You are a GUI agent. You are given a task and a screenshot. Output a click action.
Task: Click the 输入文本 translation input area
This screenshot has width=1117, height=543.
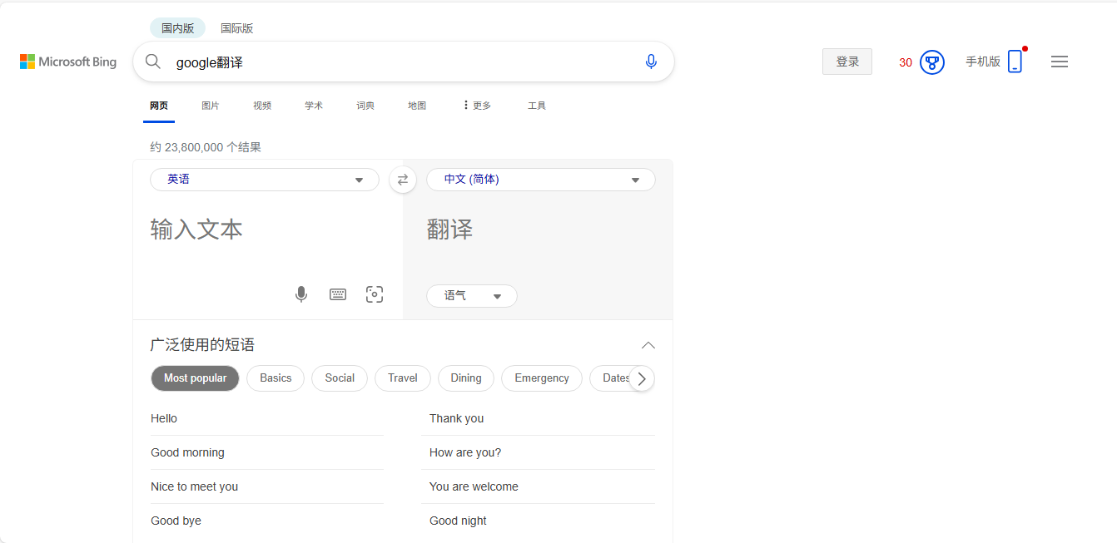tap(266, 230)
